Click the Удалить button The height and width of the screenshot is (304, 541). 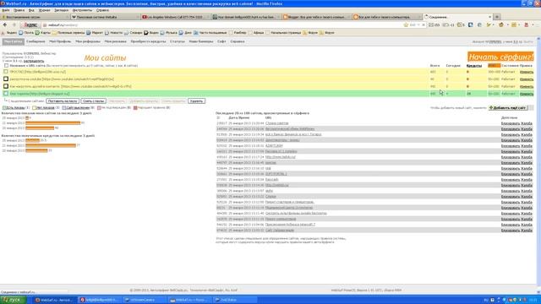pos(197,101)
